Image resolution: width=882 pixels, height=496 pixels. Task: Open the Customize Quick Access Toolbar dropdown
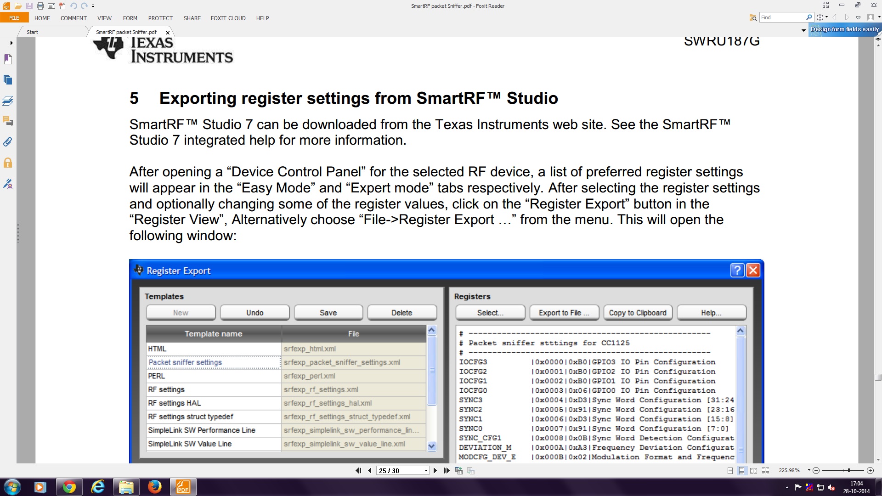coord(93,6)
